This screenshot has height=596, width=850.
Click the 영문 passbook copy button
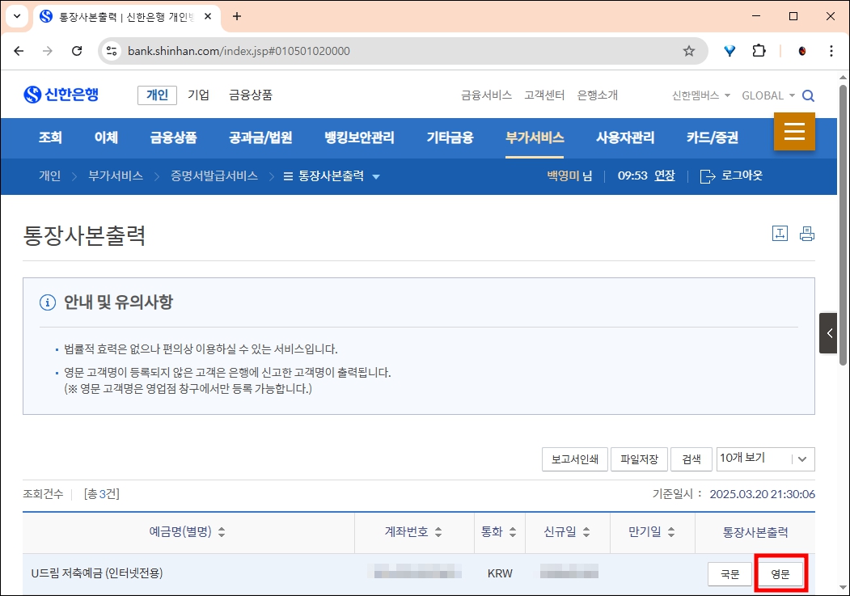pos(780,573)
